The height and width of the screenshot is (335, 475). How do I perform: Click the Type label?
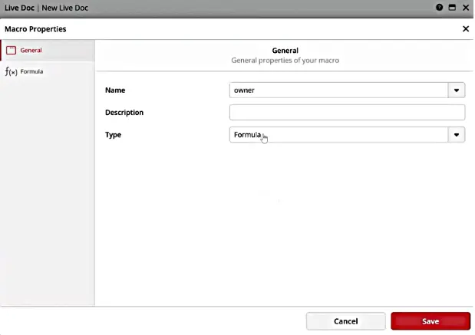tap(113, 135)
